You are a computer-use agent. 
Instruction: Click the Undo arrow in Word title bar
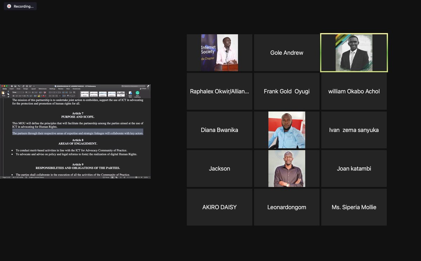19,86
